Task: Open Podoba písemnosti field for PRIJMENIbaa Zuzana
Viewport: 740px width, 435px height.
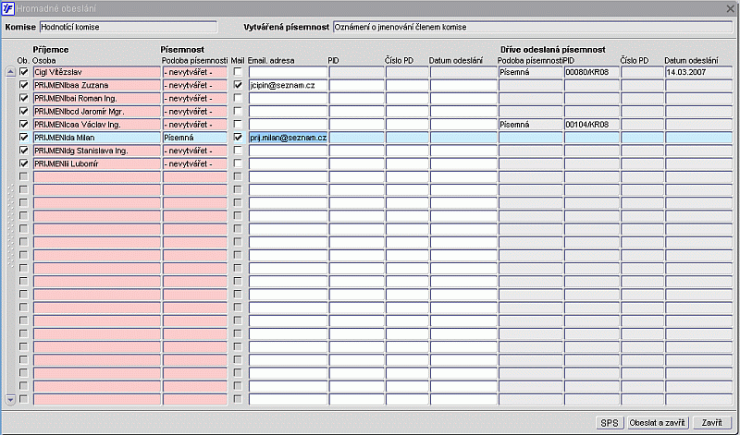Action: pos(195,85)
